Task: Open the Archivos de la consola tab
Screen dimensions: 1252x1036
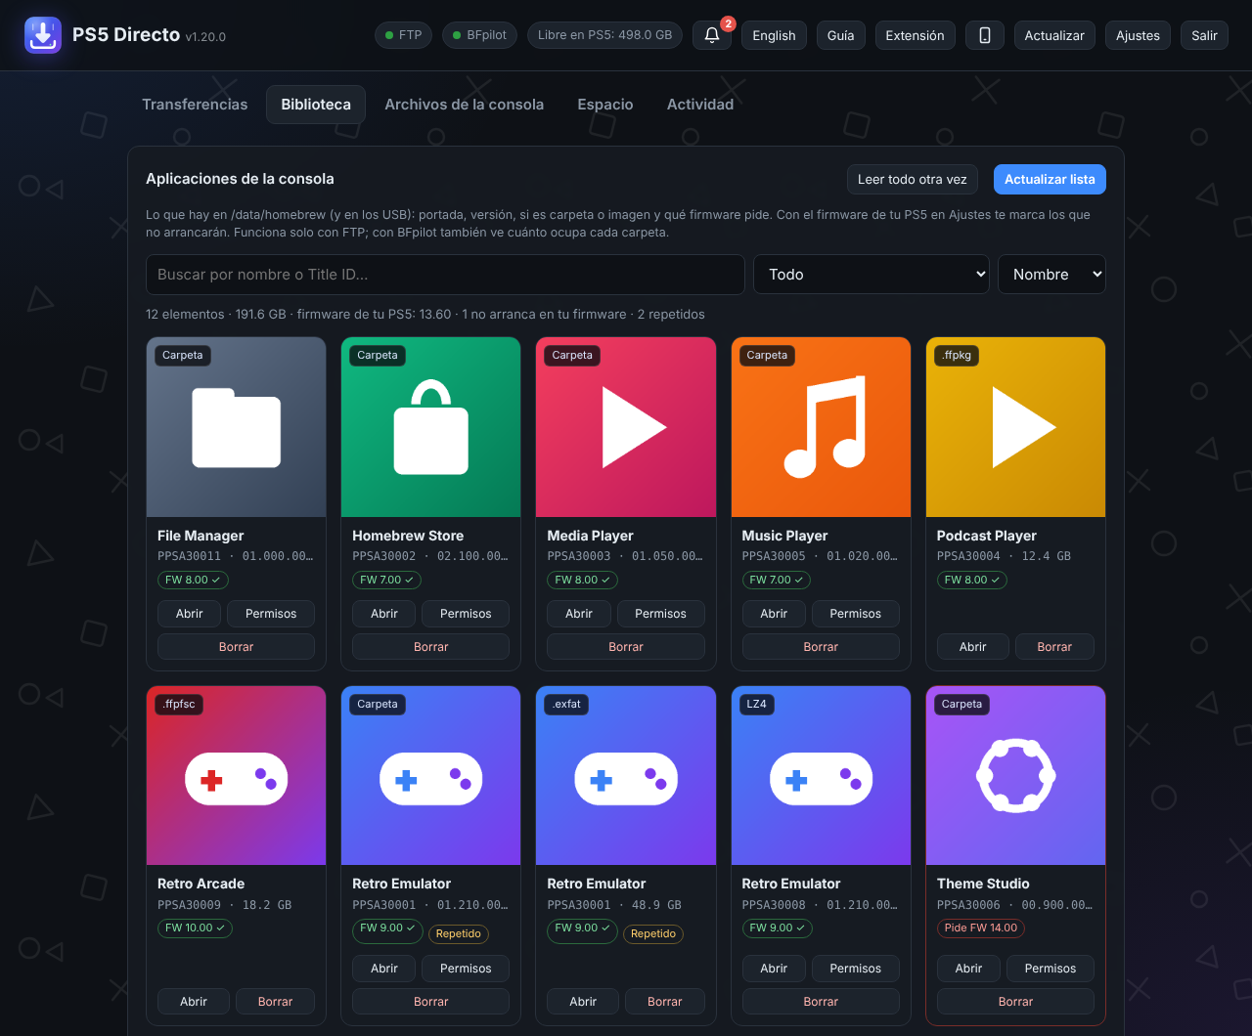Action: click(464, 105)
